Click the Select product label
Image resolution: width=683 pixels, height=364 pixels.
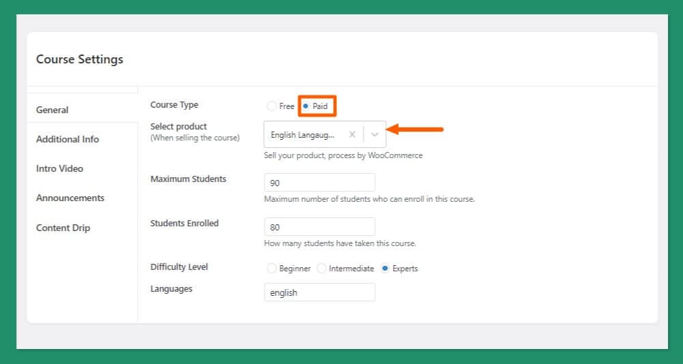[x=178, y=127]
